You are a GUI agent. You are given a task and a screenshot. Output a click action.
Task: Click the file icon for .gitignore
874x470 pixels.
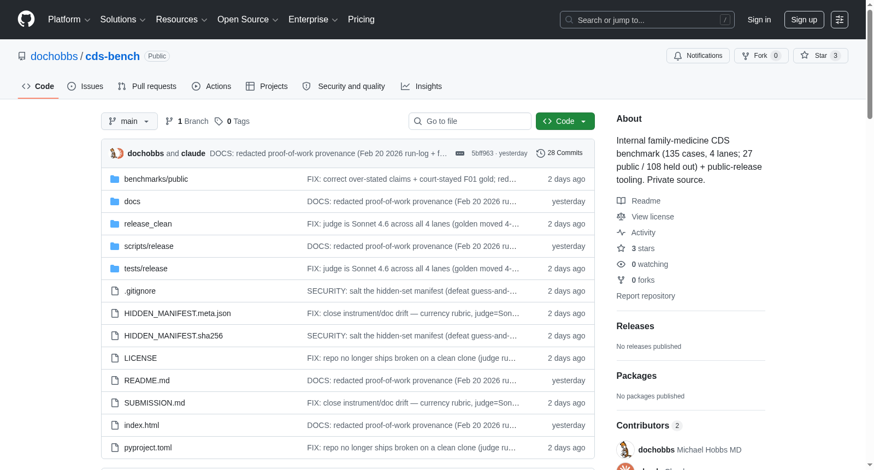tap(115, 291)
